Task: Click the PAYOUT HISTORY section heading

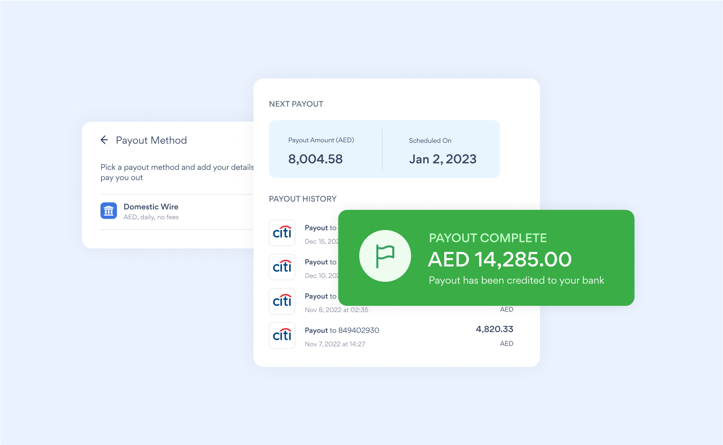Action: [x=303, y=199]
